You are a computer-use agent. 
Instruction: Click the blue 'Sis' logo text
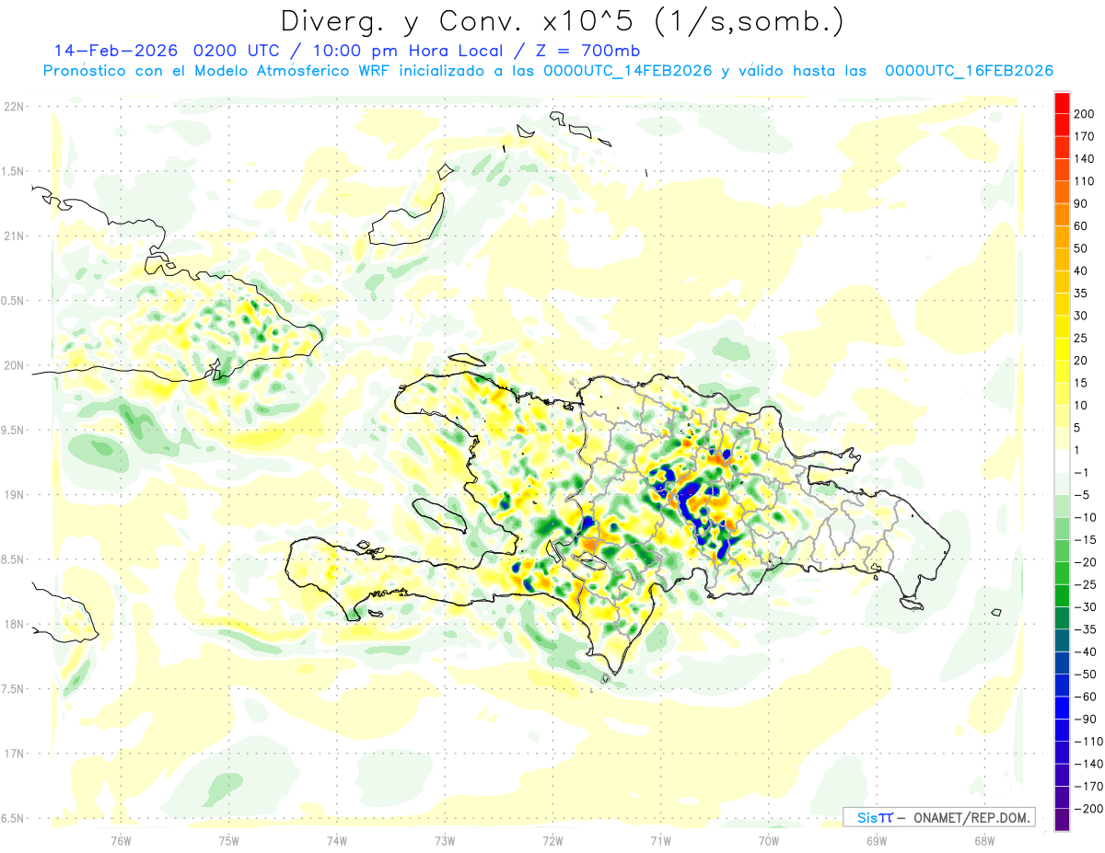coord(868,817)
